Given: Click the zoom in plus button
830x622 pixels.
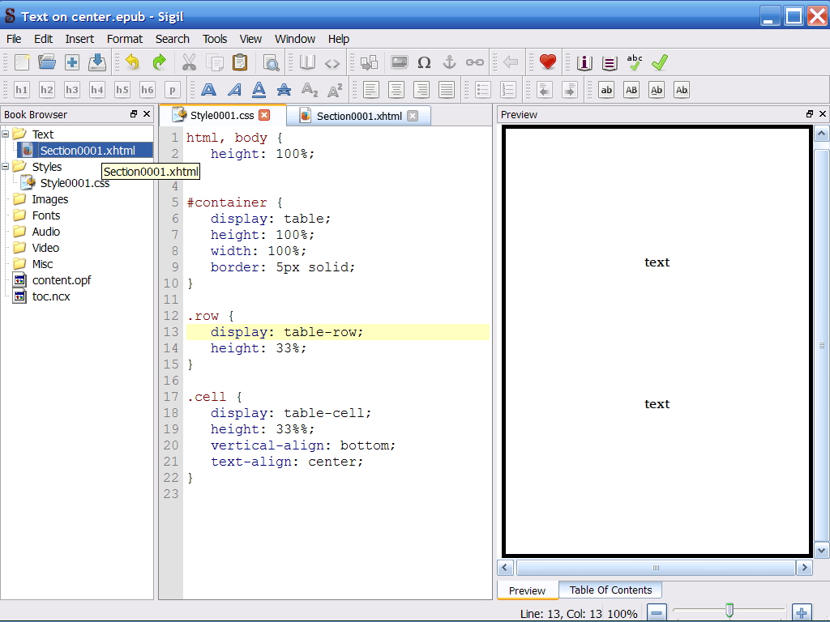Looking at the screenshot, I should tap(801, 613).
